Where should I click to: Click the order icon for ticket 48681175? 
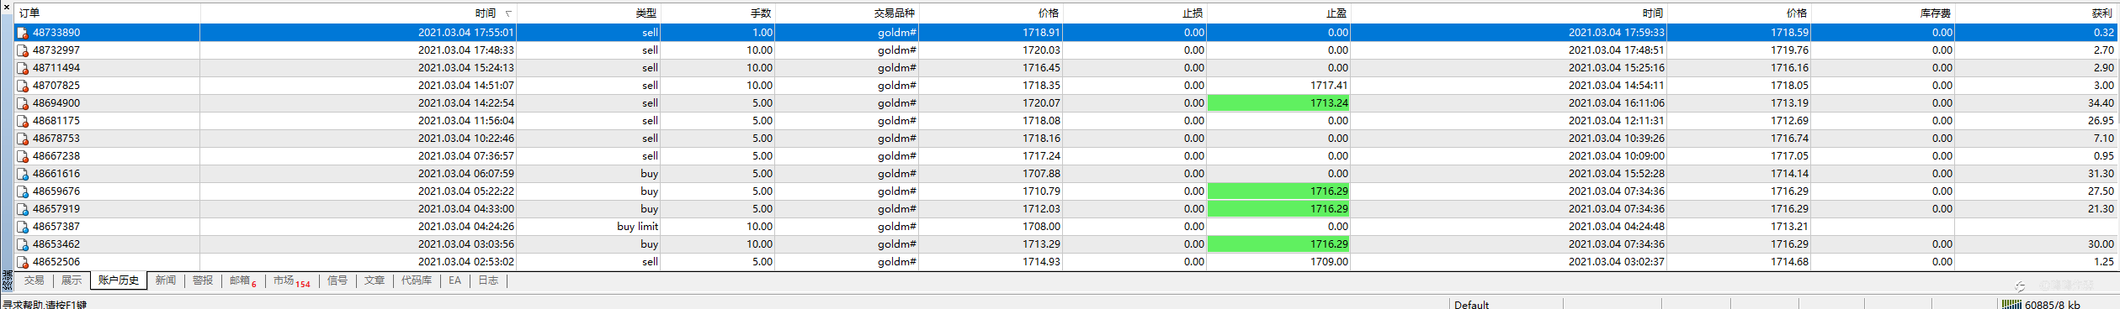tap(23, 121)
